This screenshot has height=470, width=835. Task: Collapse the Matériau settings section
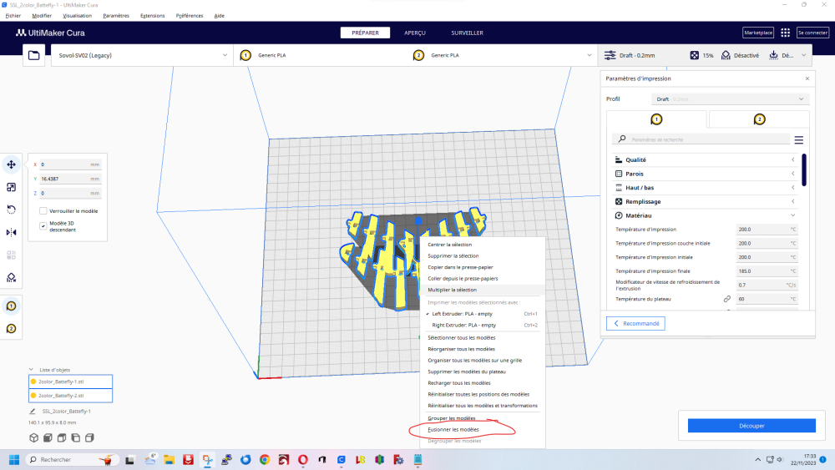click(705, 215)
